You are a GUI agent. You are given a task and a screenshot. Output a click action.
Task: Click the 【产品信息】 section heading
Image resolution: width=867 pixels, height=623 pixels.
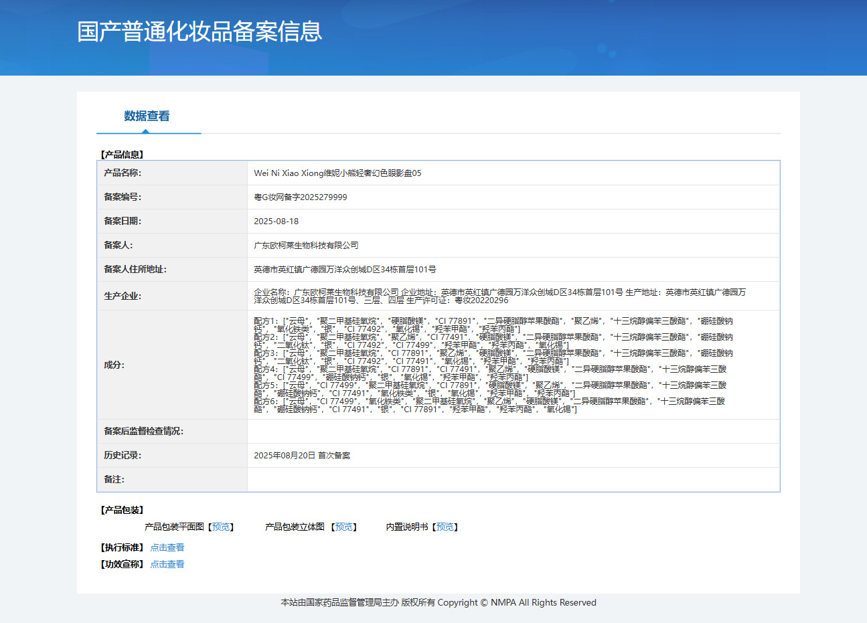(122, 155)
